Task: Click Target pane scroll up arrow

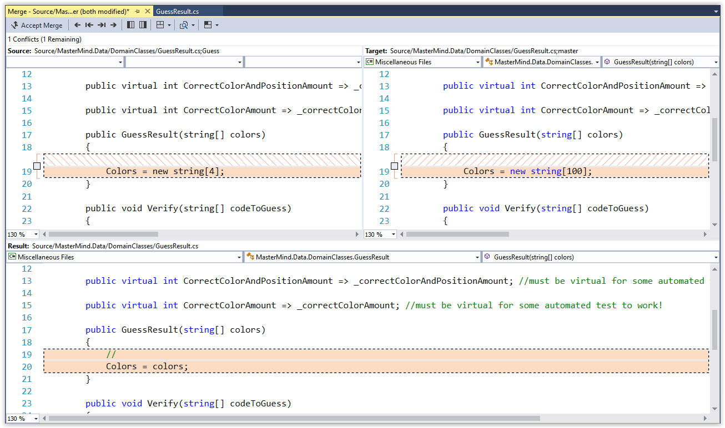Action: [x=715, y=74]
